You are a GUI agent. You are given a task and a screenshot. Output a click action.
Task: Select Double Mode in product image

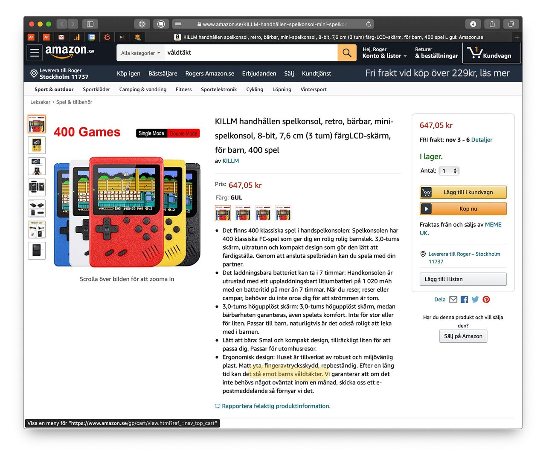183,133
